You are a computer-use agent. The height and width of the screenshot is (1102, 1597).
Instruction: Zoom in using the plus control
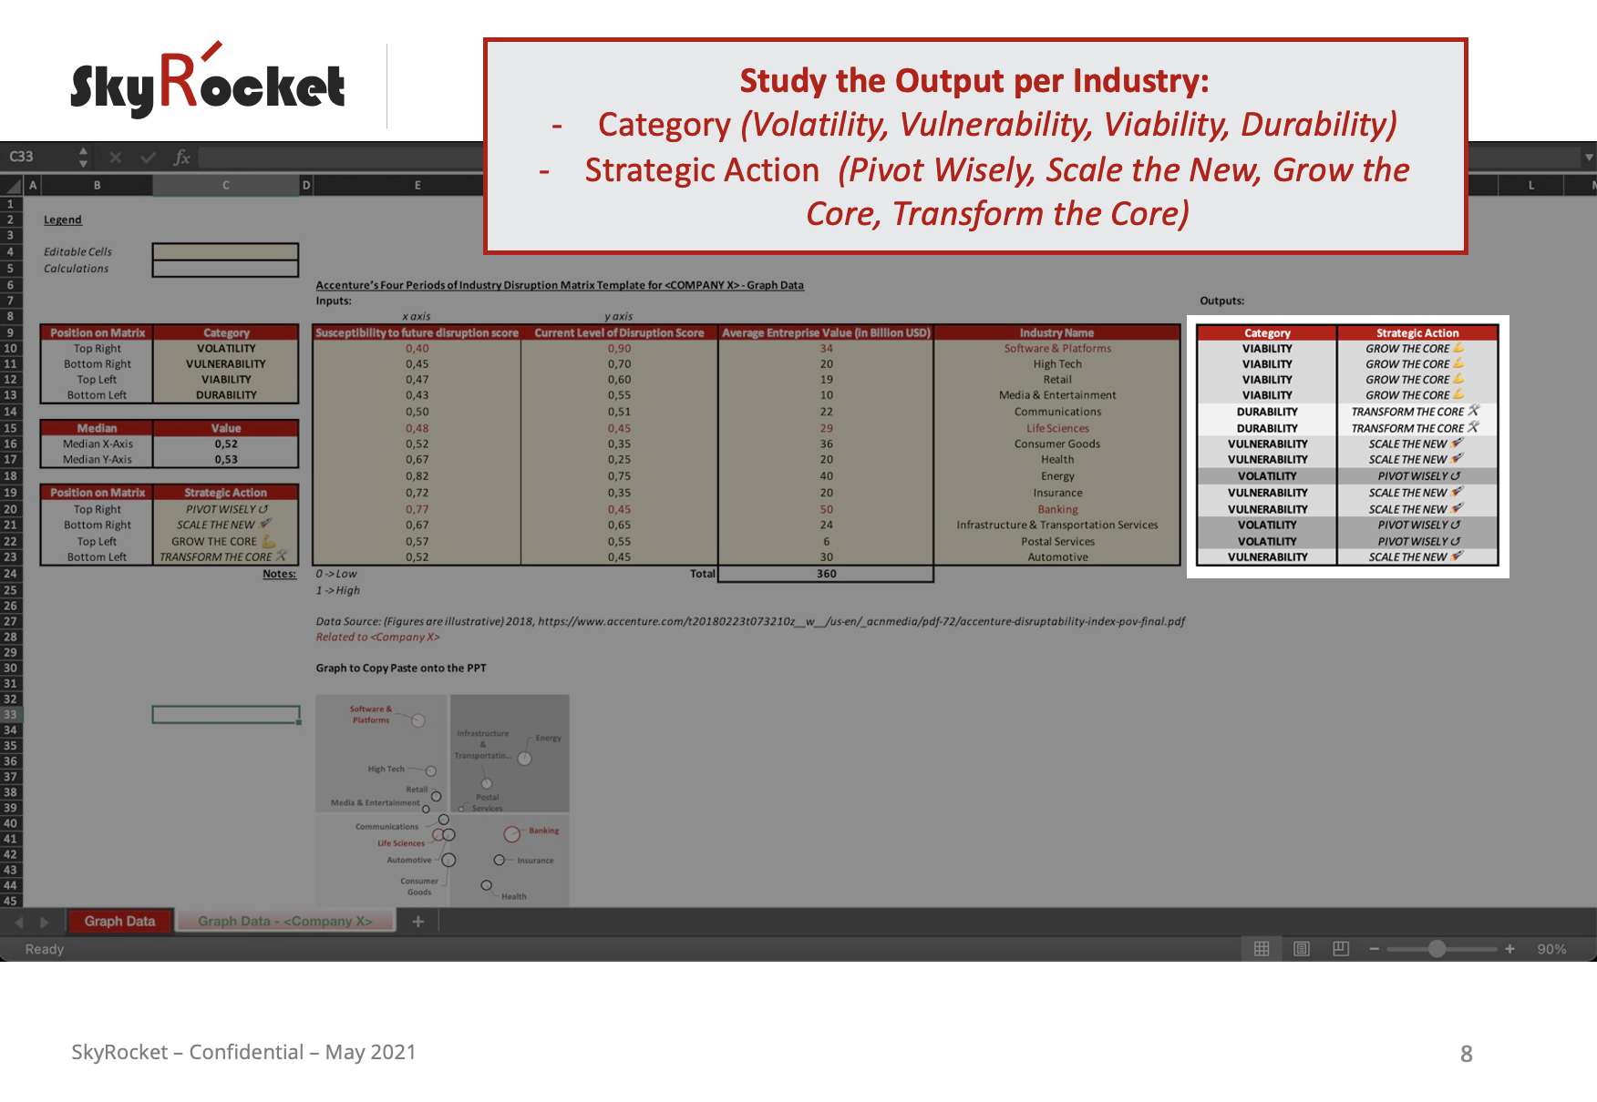point(1509,948)
